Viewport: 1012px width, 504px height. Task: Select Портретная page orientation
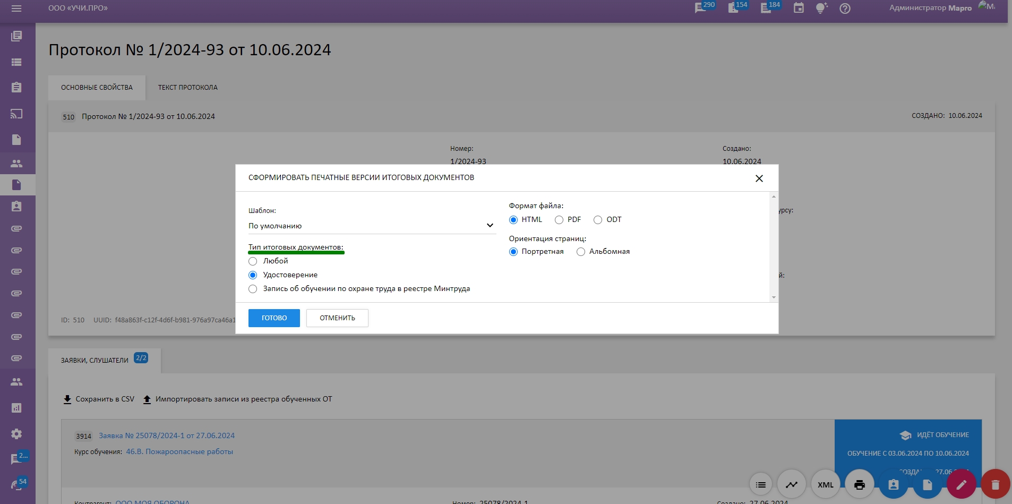pyautogui.click(x=513, y=252)
